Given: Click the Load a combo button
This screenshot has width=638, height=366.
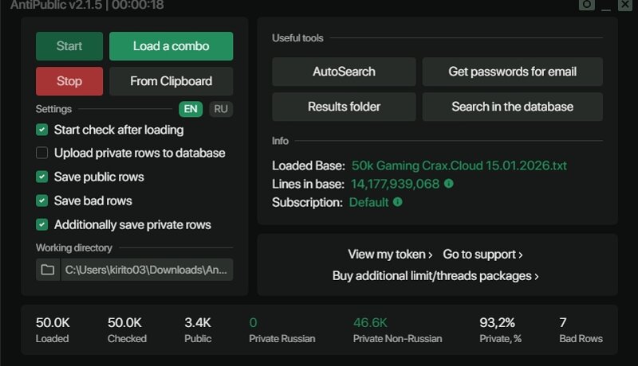Looking at the screenshot, I should pyautogui.click(x=171, y=46).
